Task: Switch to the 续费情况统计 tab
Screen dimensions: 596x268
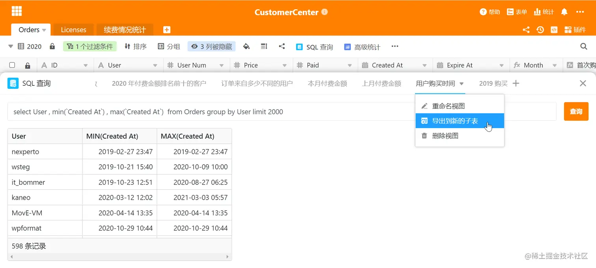Action: click(125, 30)
